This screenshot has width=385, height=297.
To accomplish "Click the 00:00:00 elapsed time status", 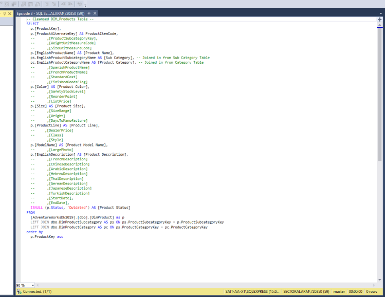I will pos(356,291).
